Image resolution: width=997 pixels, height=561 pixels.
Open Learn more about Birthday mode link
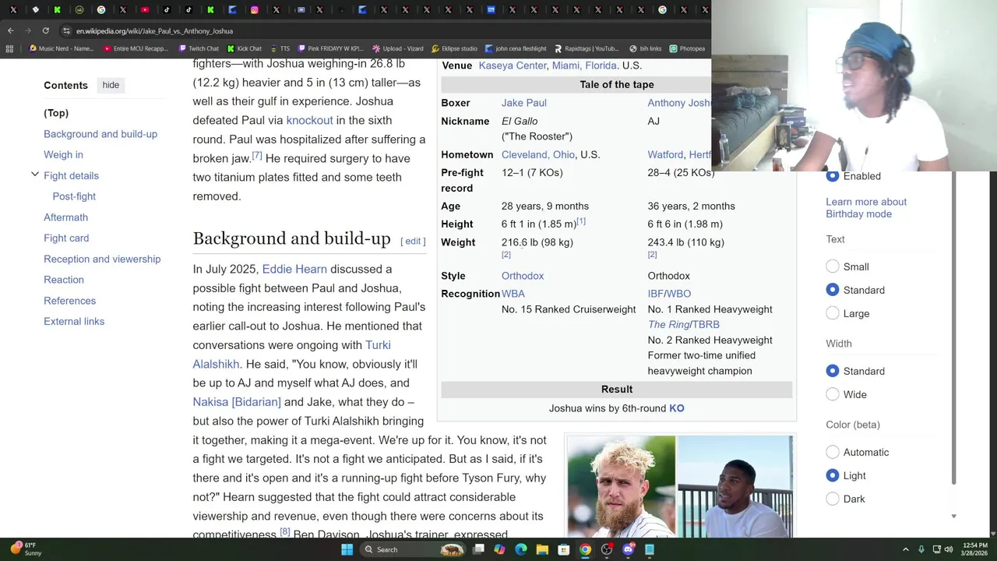[x=866, y=208]
